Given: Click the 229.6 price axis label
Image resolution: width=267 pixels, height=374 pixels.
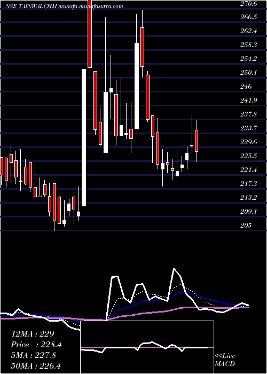Looking at the screenshot, I should click(x=248, y=142).
